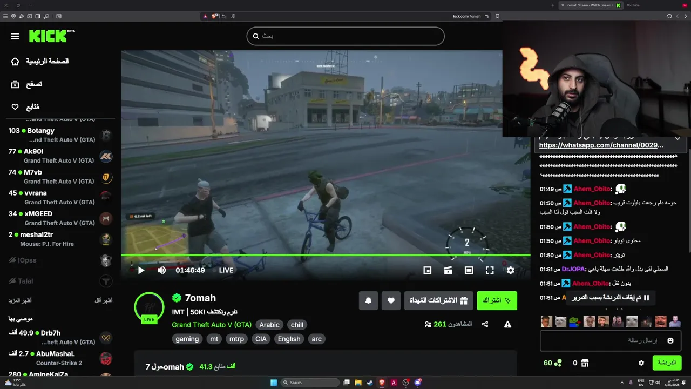Click the Windows taskbar Search box
Image resolution: width=691 pixels, height=389 pixels.
coord(310,383)
